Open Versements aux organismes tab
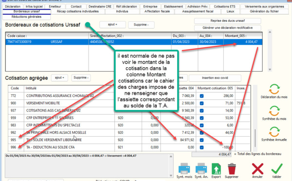 [x=264, y=6]
